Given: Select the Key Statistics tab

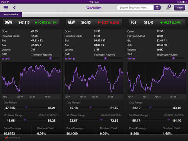Looking at the screenshot, I should point(11,14).
